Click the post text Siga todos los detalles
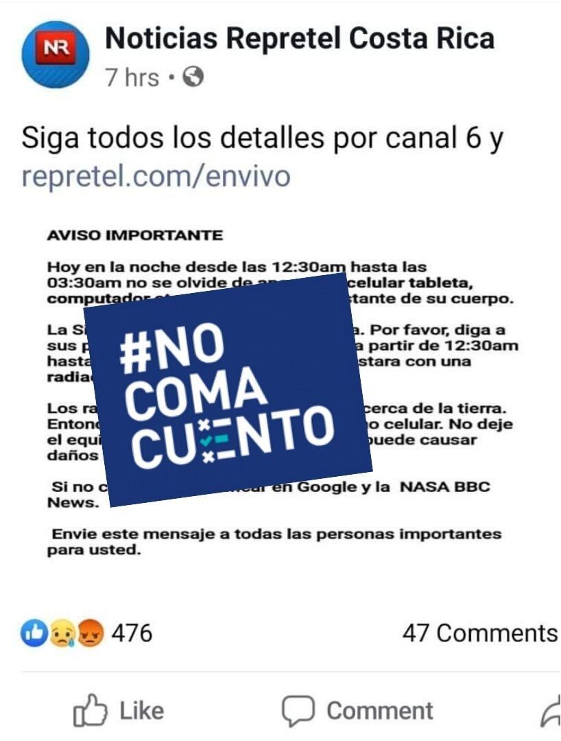The image size is (561, 741). click(x=263, y=138)
